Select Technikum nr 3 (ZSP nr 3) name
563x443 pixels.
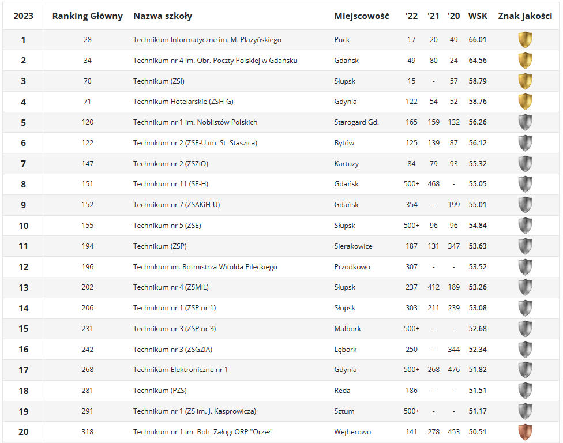tap(175, 329)
